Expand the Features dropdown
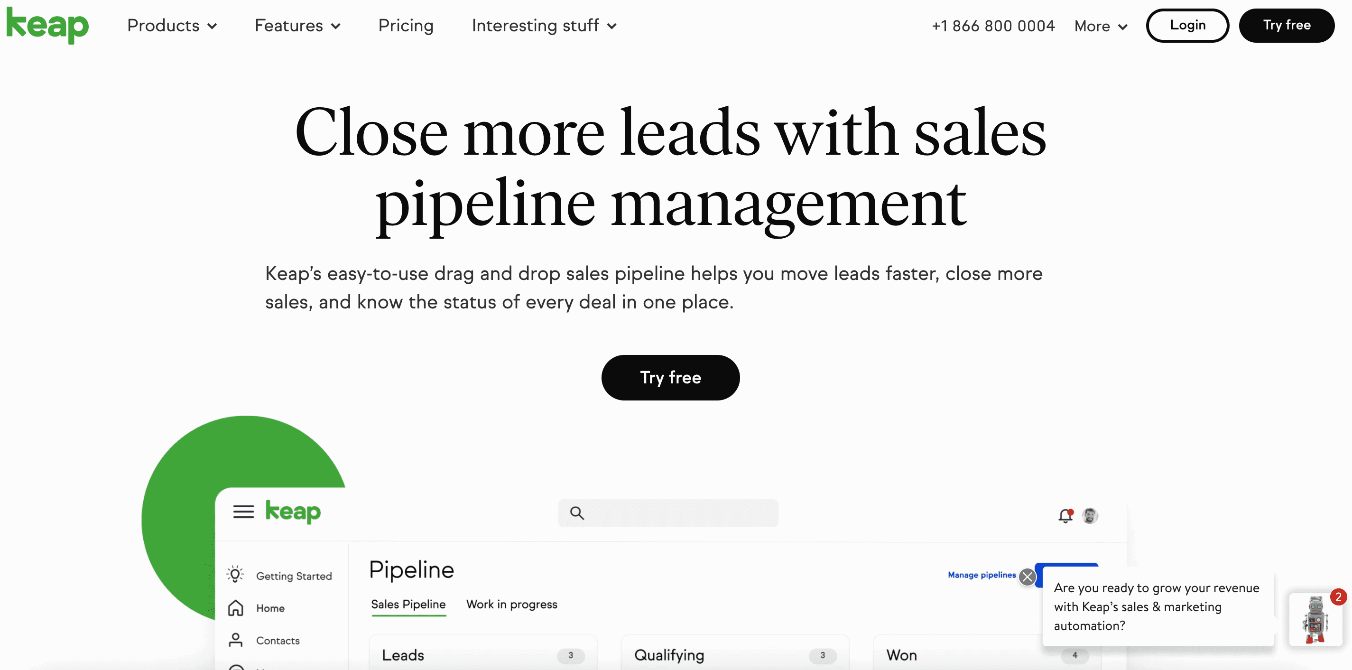The image size is (1352, 670). 297,26
